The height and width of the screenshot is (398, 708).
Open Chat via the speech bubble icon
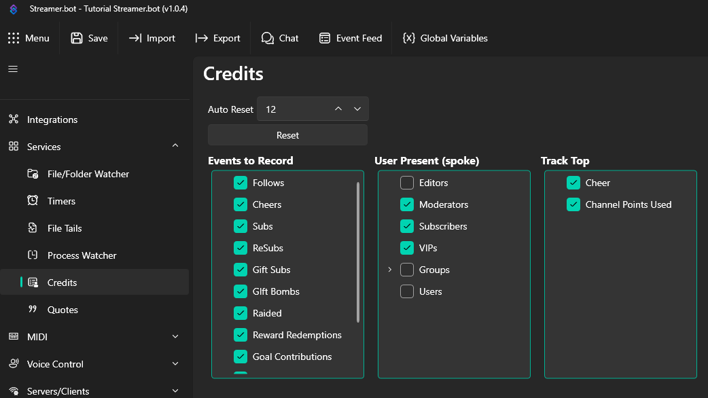click(x=267, y=38)
